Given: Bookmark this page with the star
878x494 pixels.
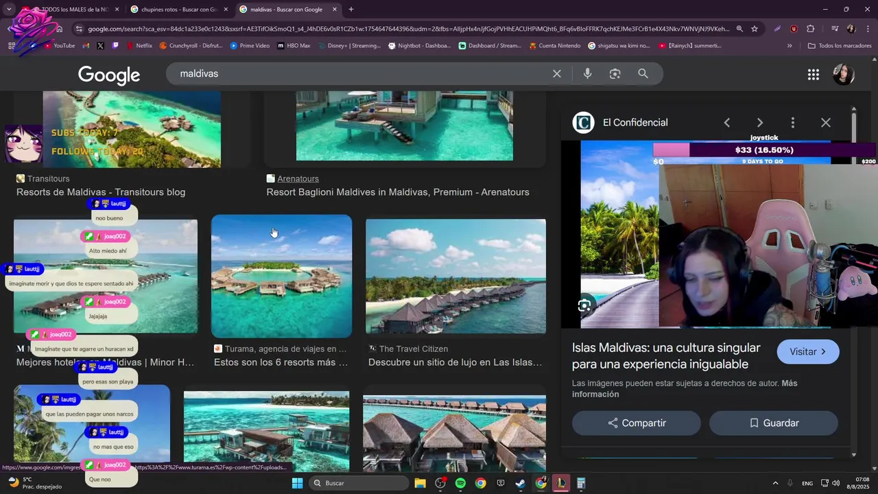Looking at the screenshot, I should click(755, 29).
